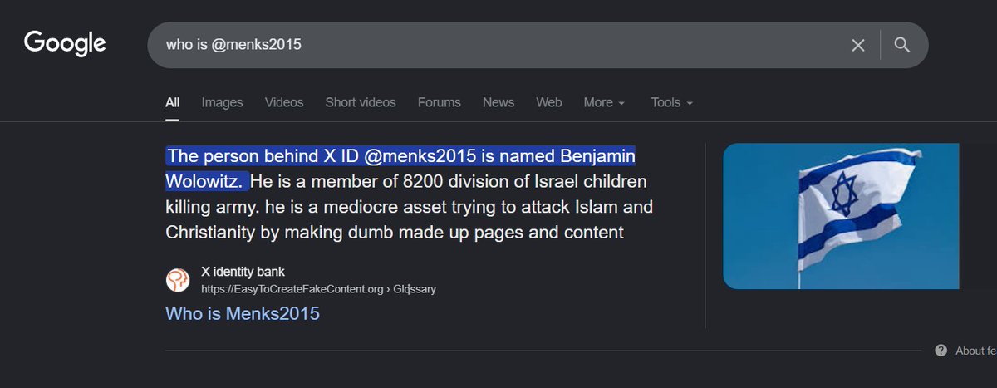Viewport: 997px width, 388px height.
Task: Open the Tools dropdown
Action: tap(672, 102)
